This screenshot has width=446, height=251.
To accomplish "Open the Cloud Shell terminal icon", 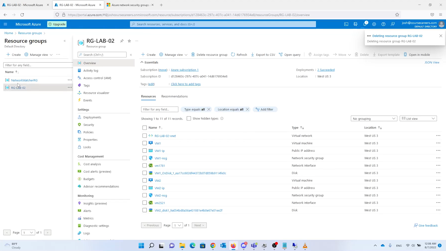I will (346, 24).
